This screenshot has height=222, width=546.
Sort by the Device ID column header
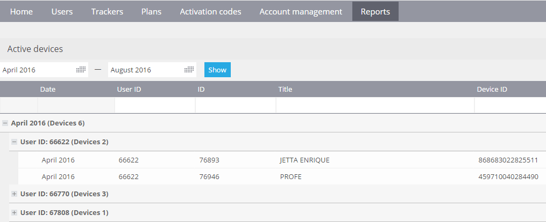[492, 89]
